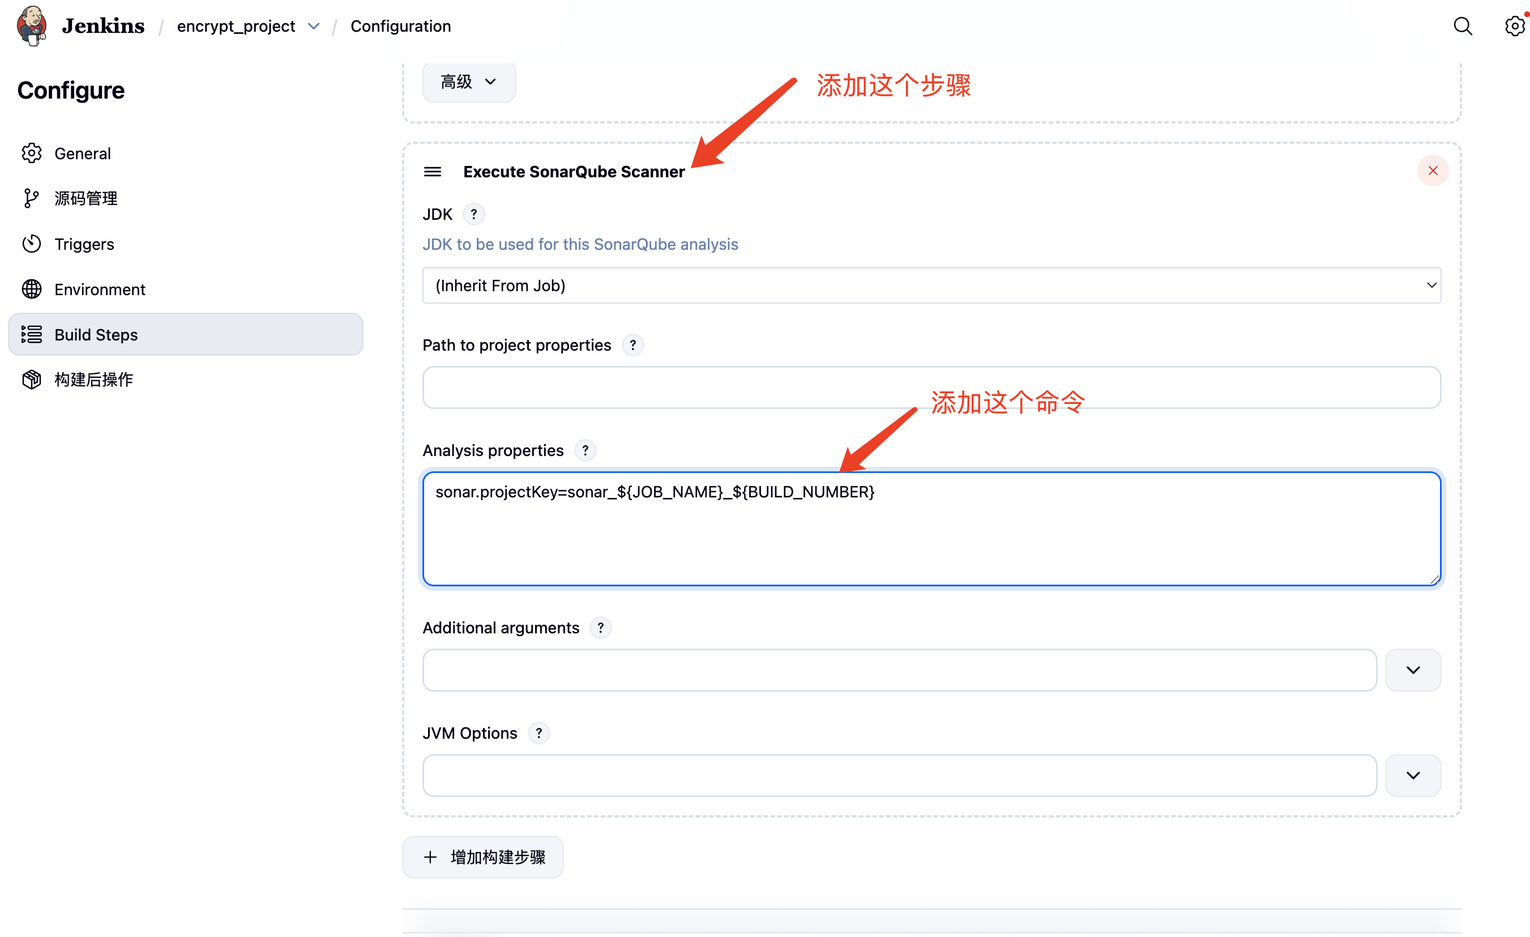The image size is (1530, 937).
Task: Click the JDK help question mark
Action: [474, 214]
